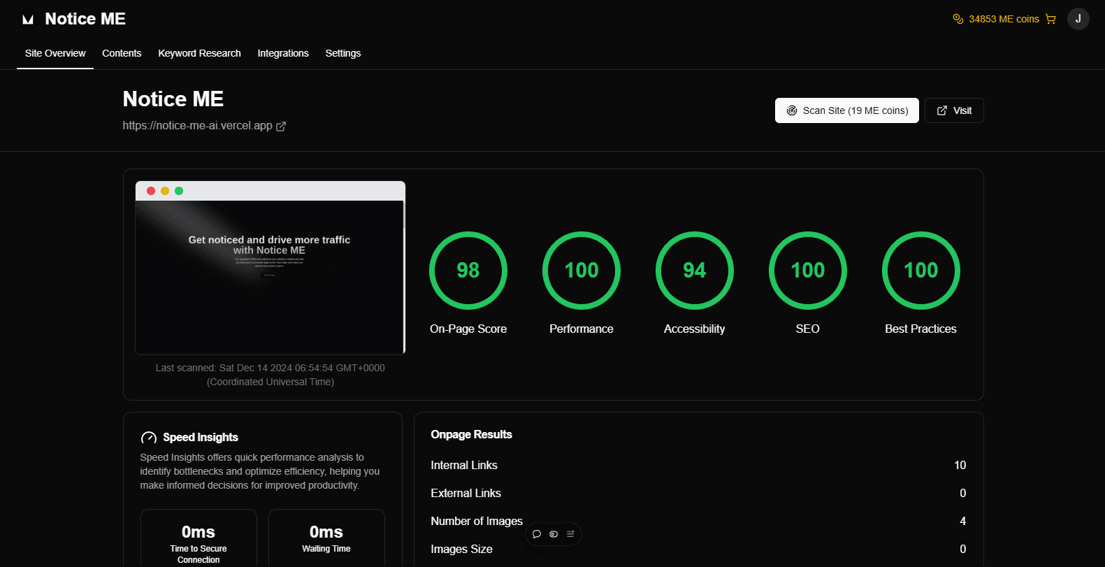This screenshot has width=1105, height=567.
Task: Click the toggle switch icon in floating toolbar
Action: coord(554,534)
